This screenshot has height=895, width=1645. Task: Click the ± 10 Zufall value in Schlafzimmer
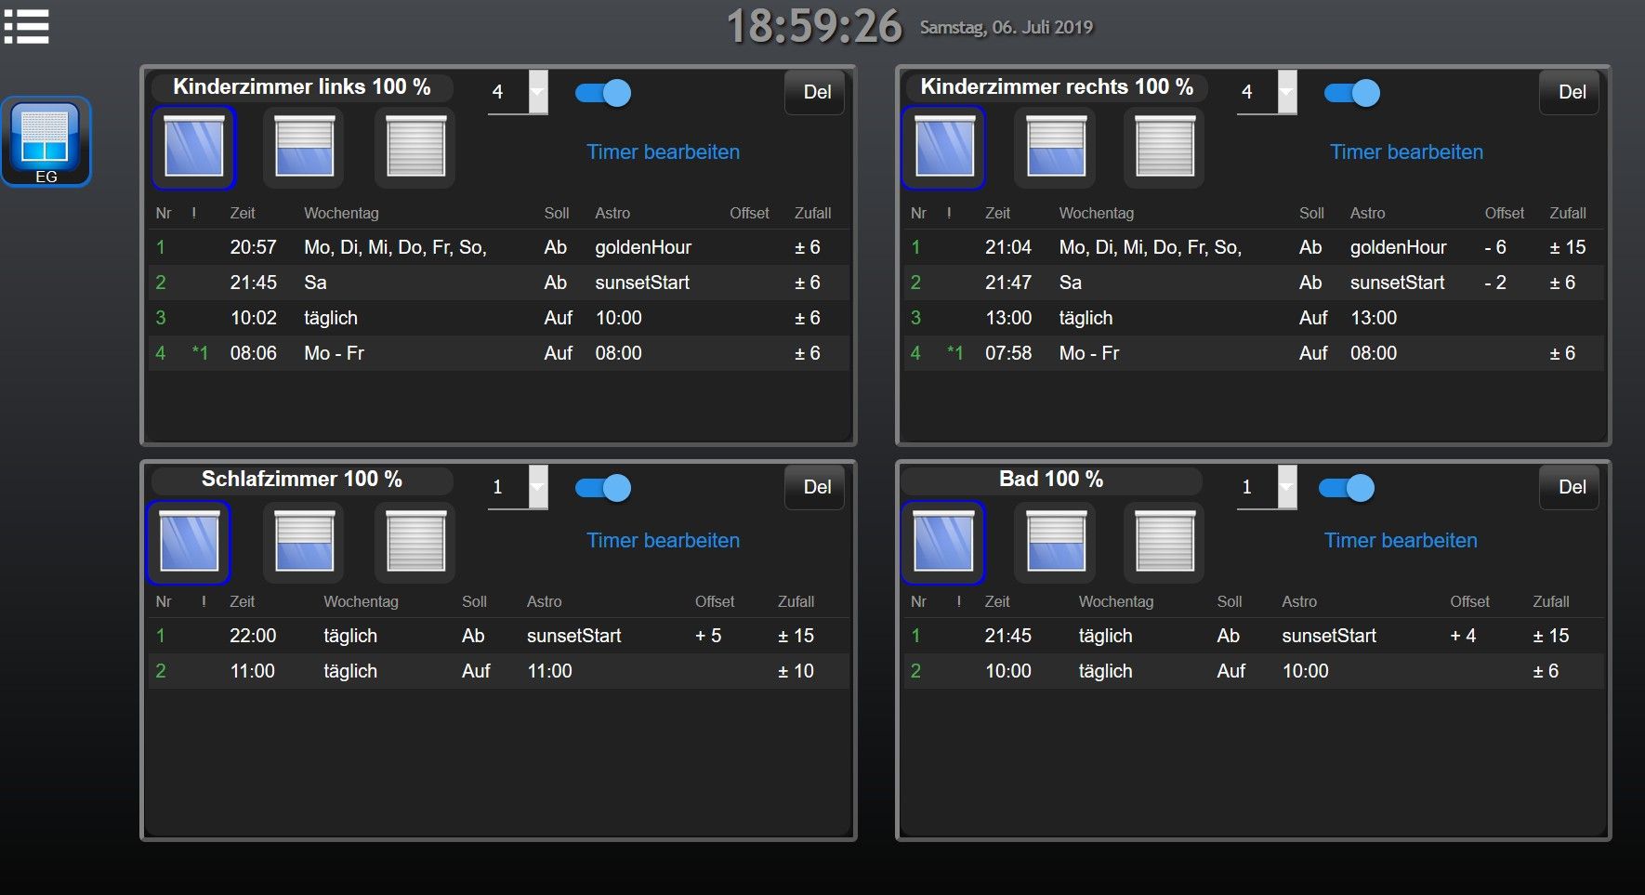(x=796, y=671)
